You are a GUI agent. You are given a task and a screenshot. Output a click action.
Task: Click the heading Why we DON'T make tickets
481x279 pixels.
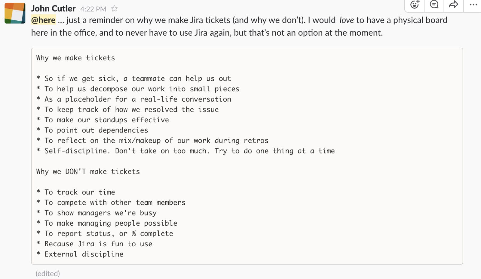coord(88,171)
